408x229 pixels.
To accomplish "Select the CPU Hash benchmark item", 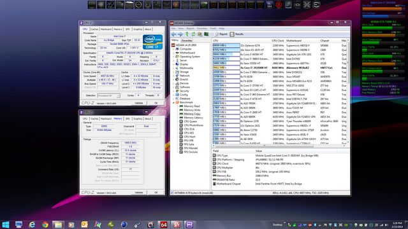I will click(x=187, y=137).
